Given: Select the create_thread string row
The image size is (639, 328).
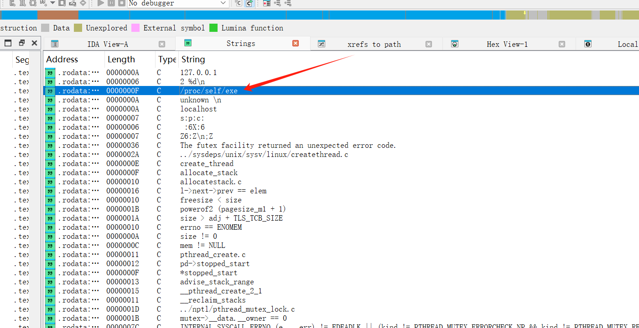Looking at the screenshot, I should [341, 164].
